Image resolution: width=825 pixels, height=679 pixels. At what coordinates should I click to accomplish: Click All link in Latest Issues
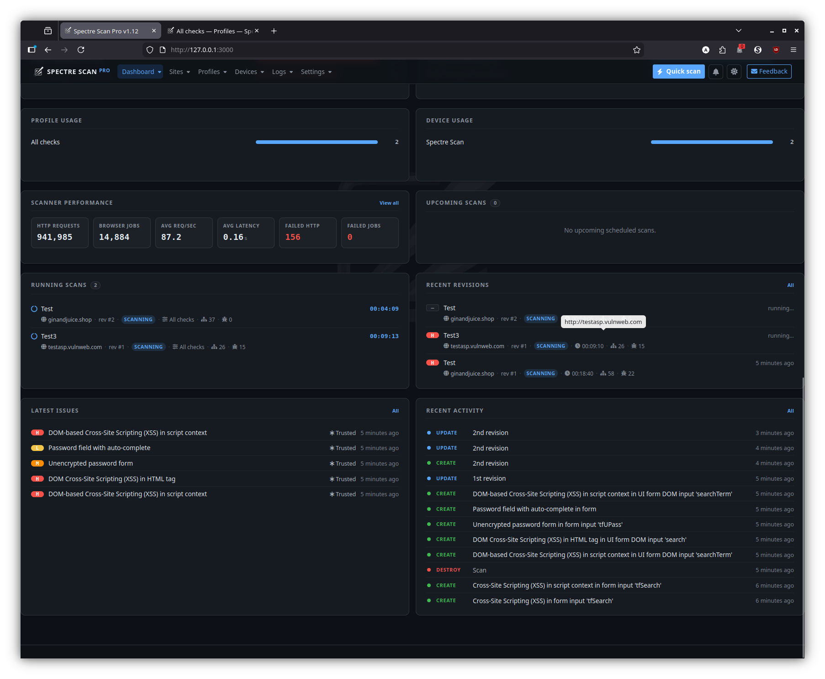pyautogui.click(x=395, y=411)
